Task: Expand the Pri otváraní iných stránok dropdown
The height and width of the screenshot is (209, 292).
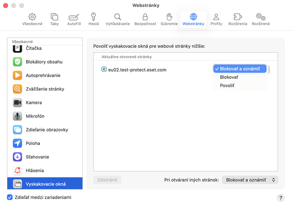Action: click(x=250, y=180)
